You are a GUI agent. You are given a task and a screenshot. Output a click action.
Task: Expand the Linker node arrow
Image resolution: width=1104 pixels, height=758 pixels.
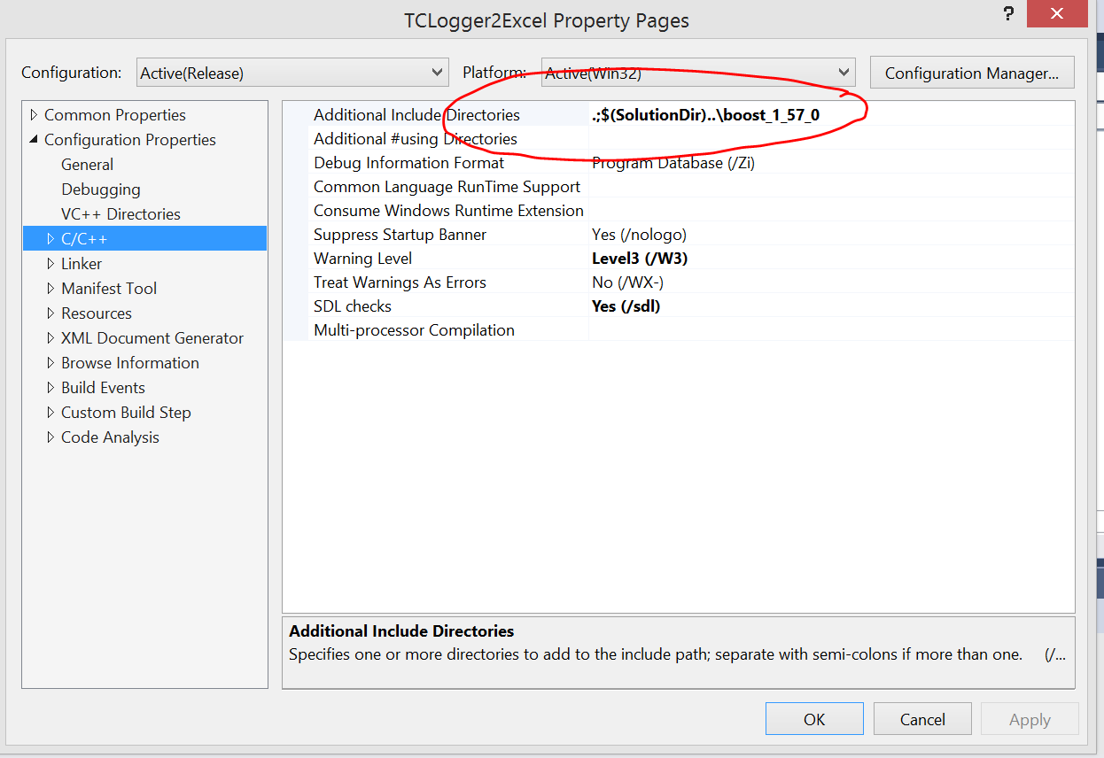tap(51, 264)
